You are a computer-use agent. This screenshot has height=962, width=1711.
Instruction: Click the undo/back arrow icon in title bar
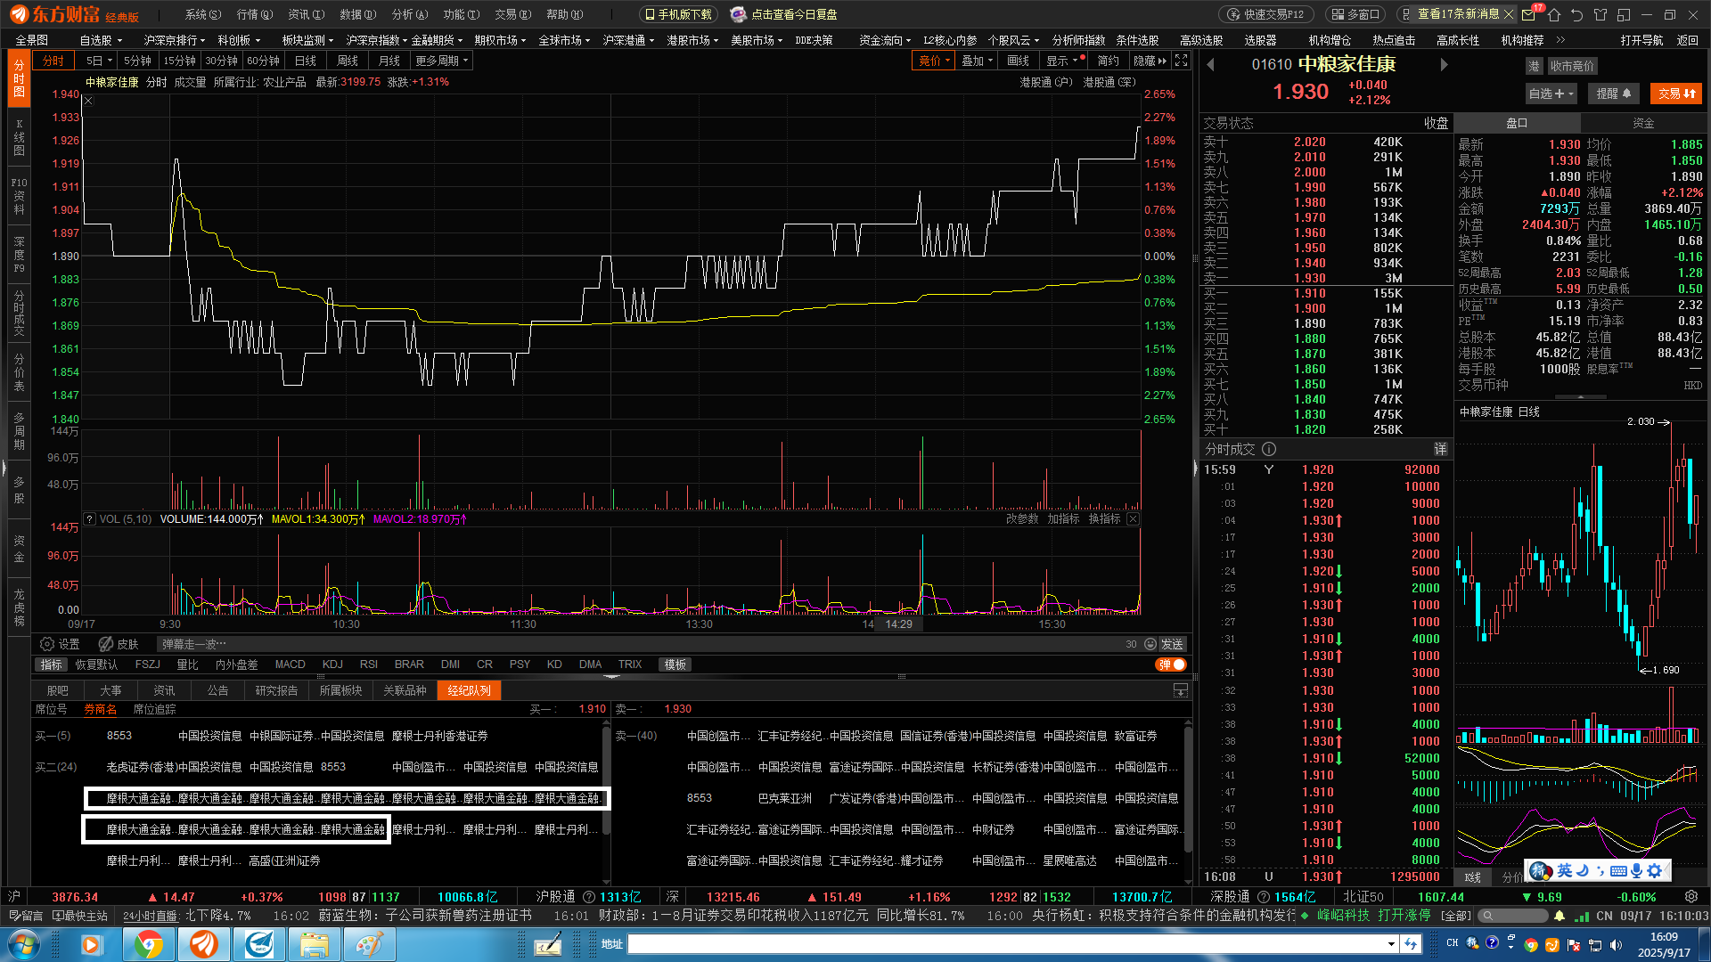pos(1576,14)
